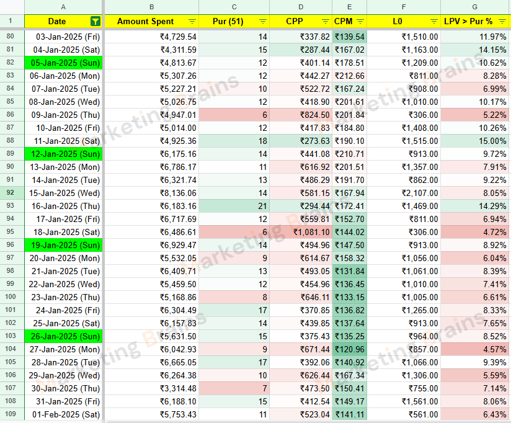Expand the L0 column filter
This screenshot has width=511, height=423.
[x=433, y=22]
